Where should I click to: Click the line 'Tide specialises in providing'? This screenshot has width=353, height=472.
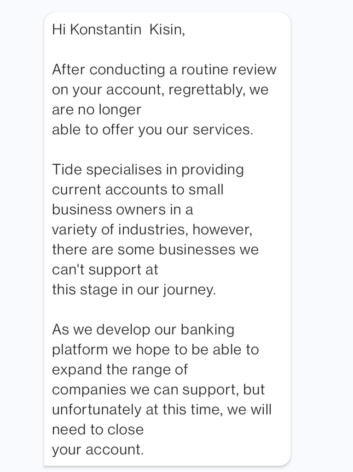(x=148, y=169)
